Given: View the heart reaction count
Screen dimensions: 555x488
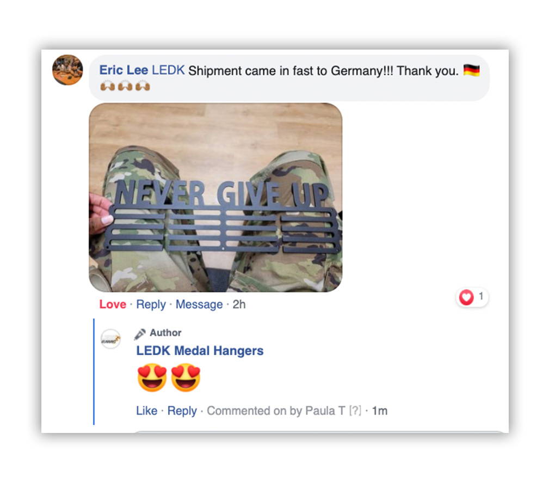Looking at the screenshot, I should click(472, 297).
